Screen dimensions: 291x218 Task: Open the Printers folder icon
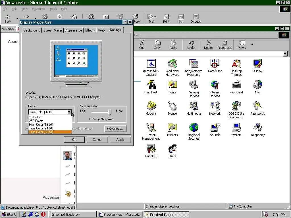point(172,129)
